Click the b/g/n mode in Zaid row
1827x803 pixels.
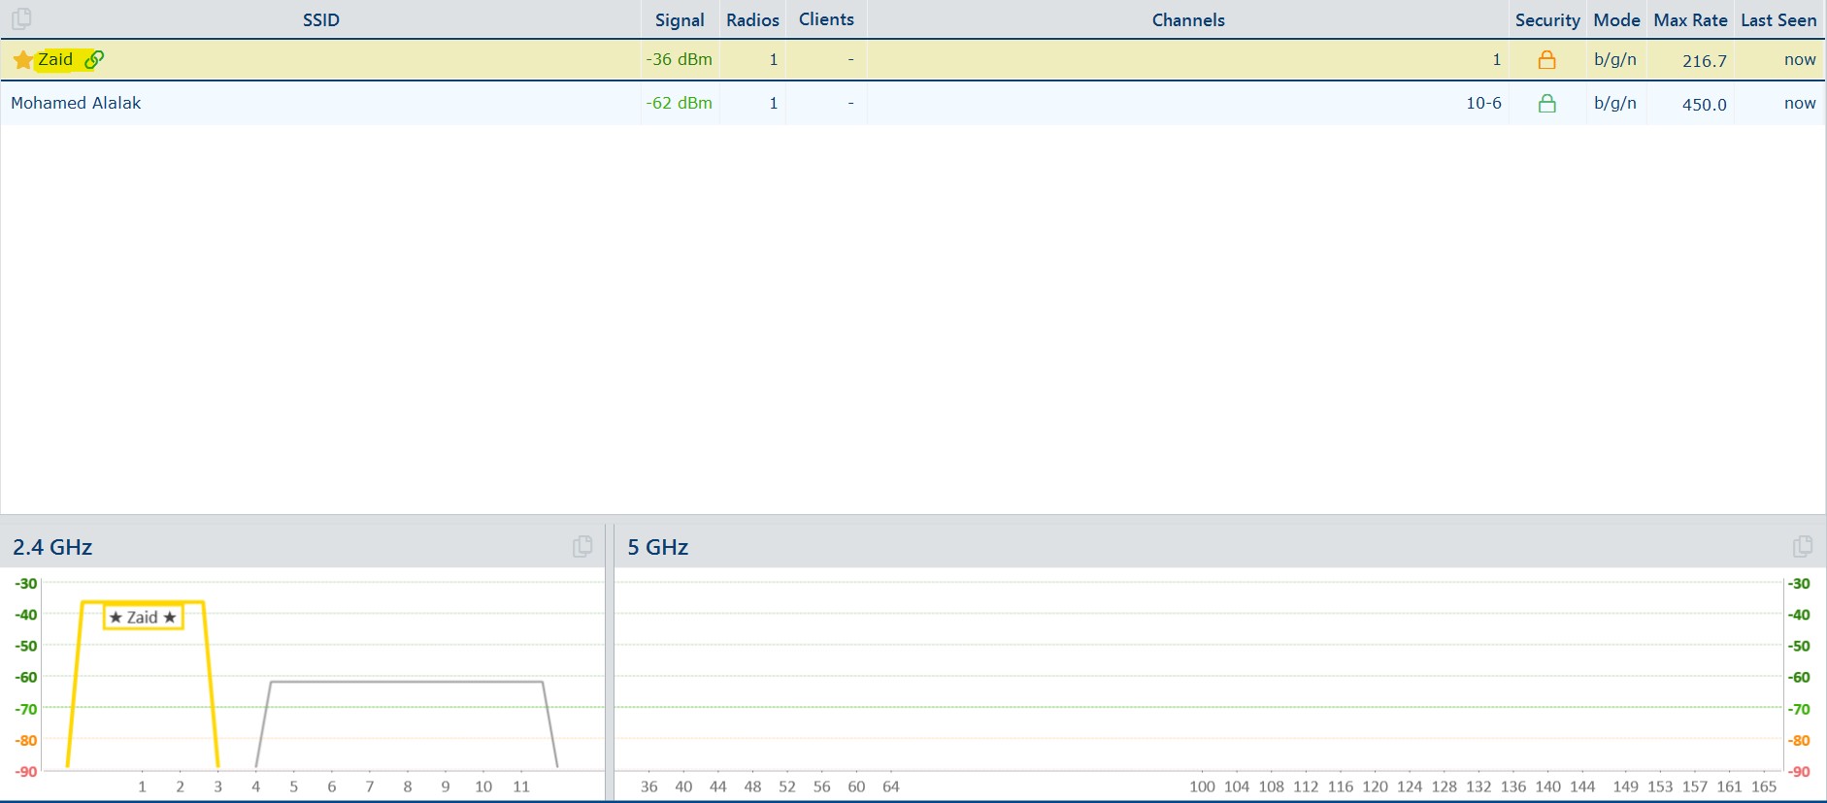point(1615,59)
